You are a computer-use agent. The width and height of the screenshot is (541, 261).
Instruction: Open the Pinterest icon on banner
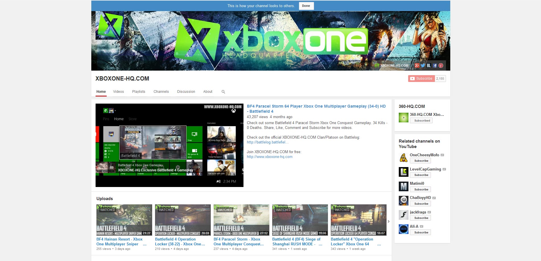[441, 65]
